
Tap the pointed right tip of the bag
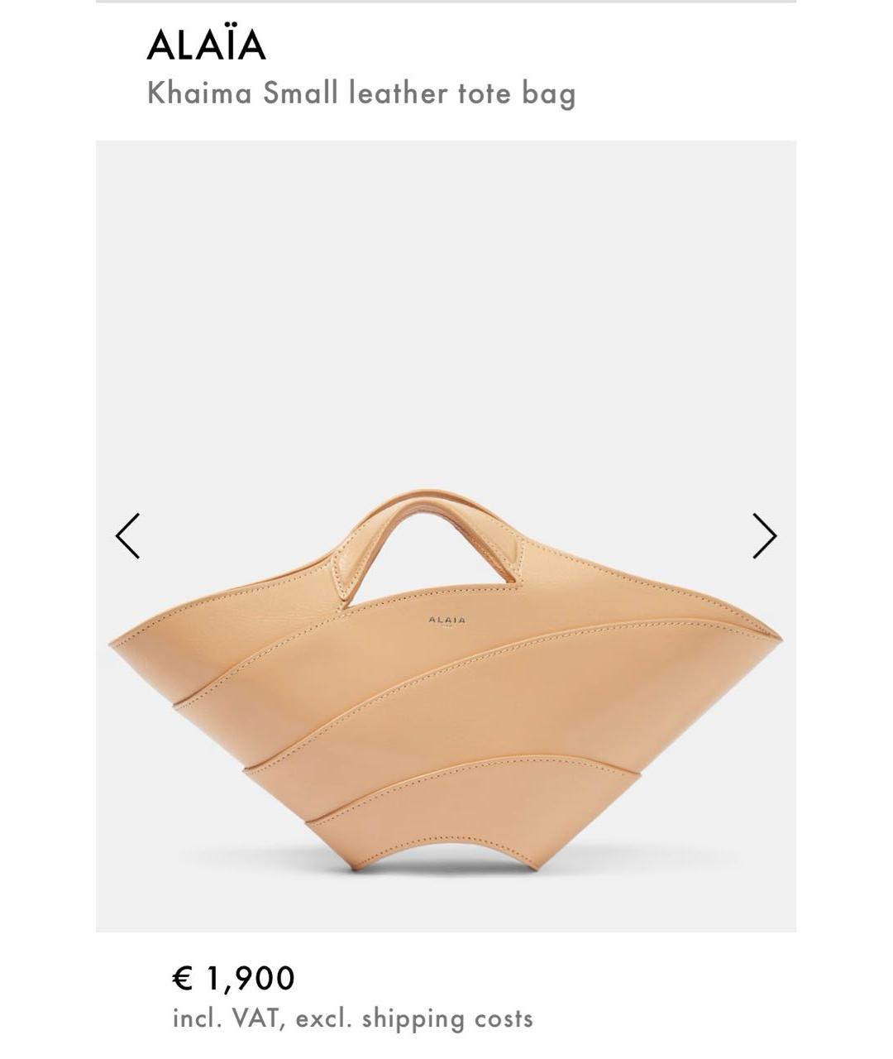coord(775,635)
